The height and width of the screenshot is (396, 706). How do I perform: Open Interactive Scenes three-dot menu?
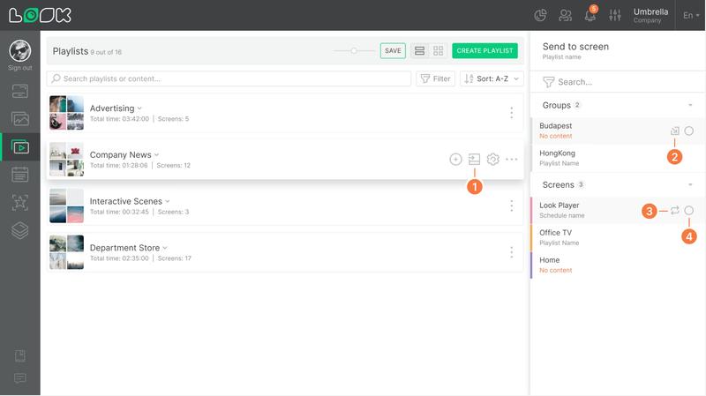(x=512, y=205)
